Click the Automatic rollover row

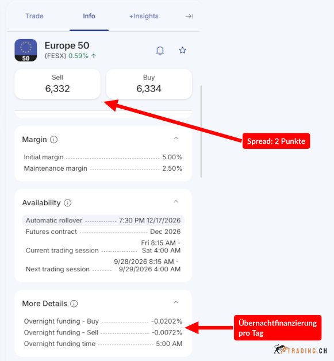103,221
